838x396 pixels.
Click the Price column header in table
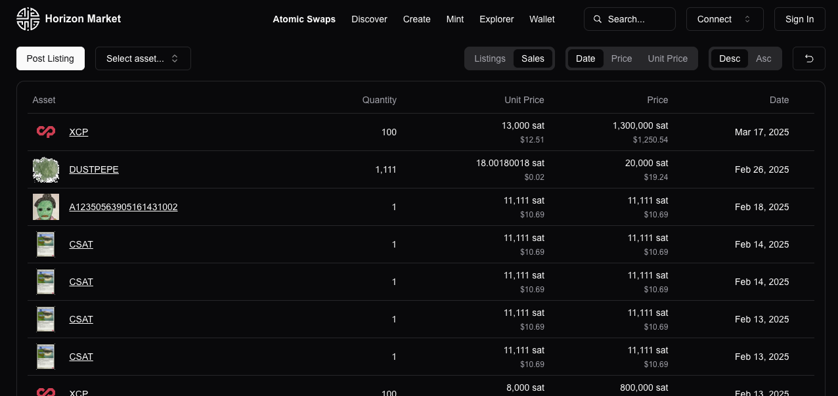pos(657,100)
